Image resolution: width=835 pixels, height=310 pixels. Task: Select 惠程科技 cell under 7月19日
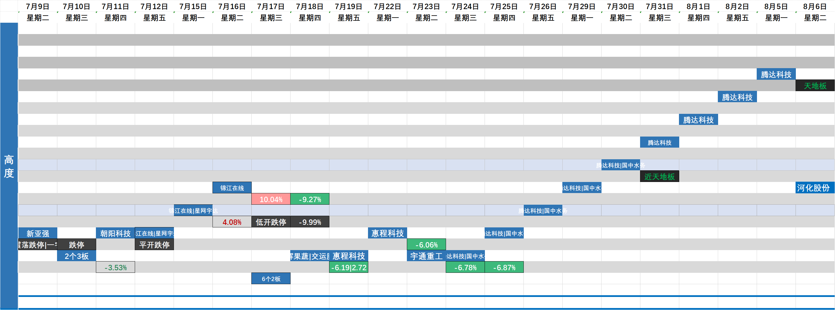coord(349,256)
